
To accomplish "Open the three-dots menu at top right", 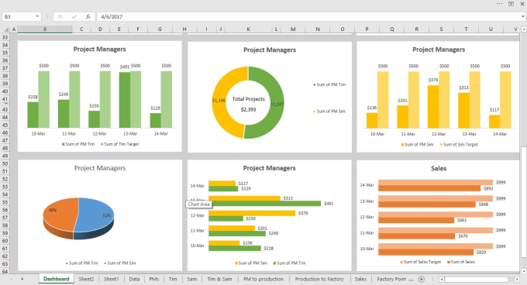I will click(500, 4).
